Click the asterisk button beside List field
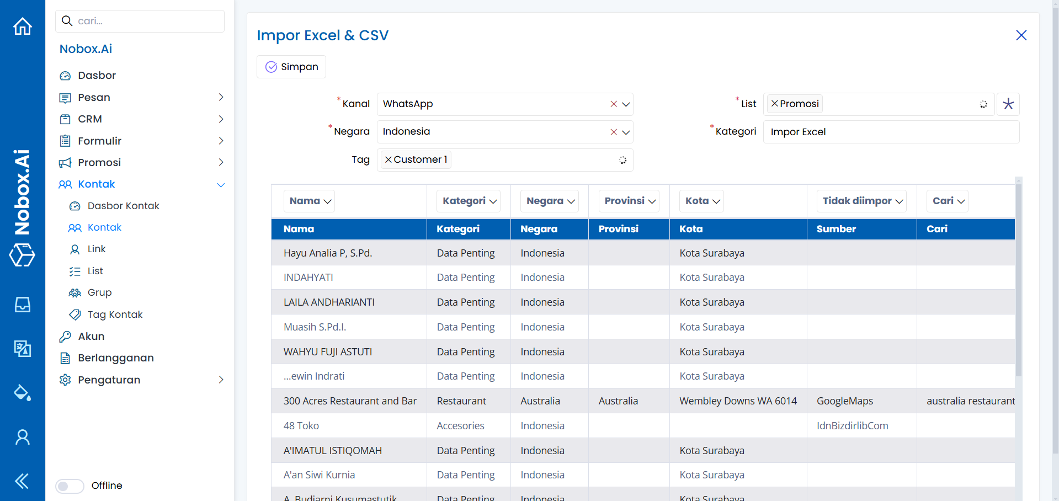Viewport: 1059px width, 501px height. (1008, 104)
